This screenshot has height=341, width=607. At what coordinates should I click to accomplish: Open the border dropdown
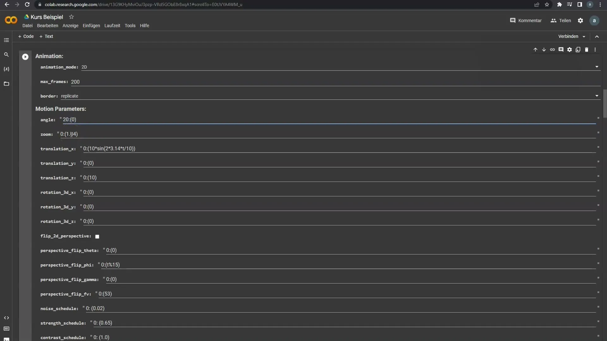click(330, 96)
